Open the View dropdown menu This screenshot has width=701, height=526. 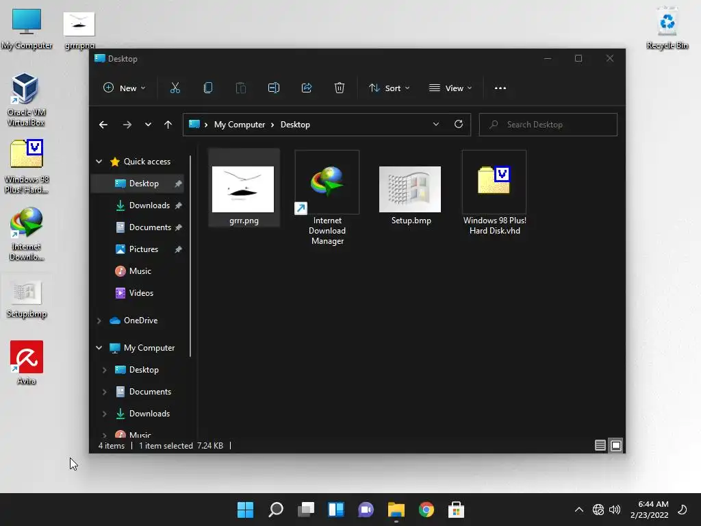450,88
